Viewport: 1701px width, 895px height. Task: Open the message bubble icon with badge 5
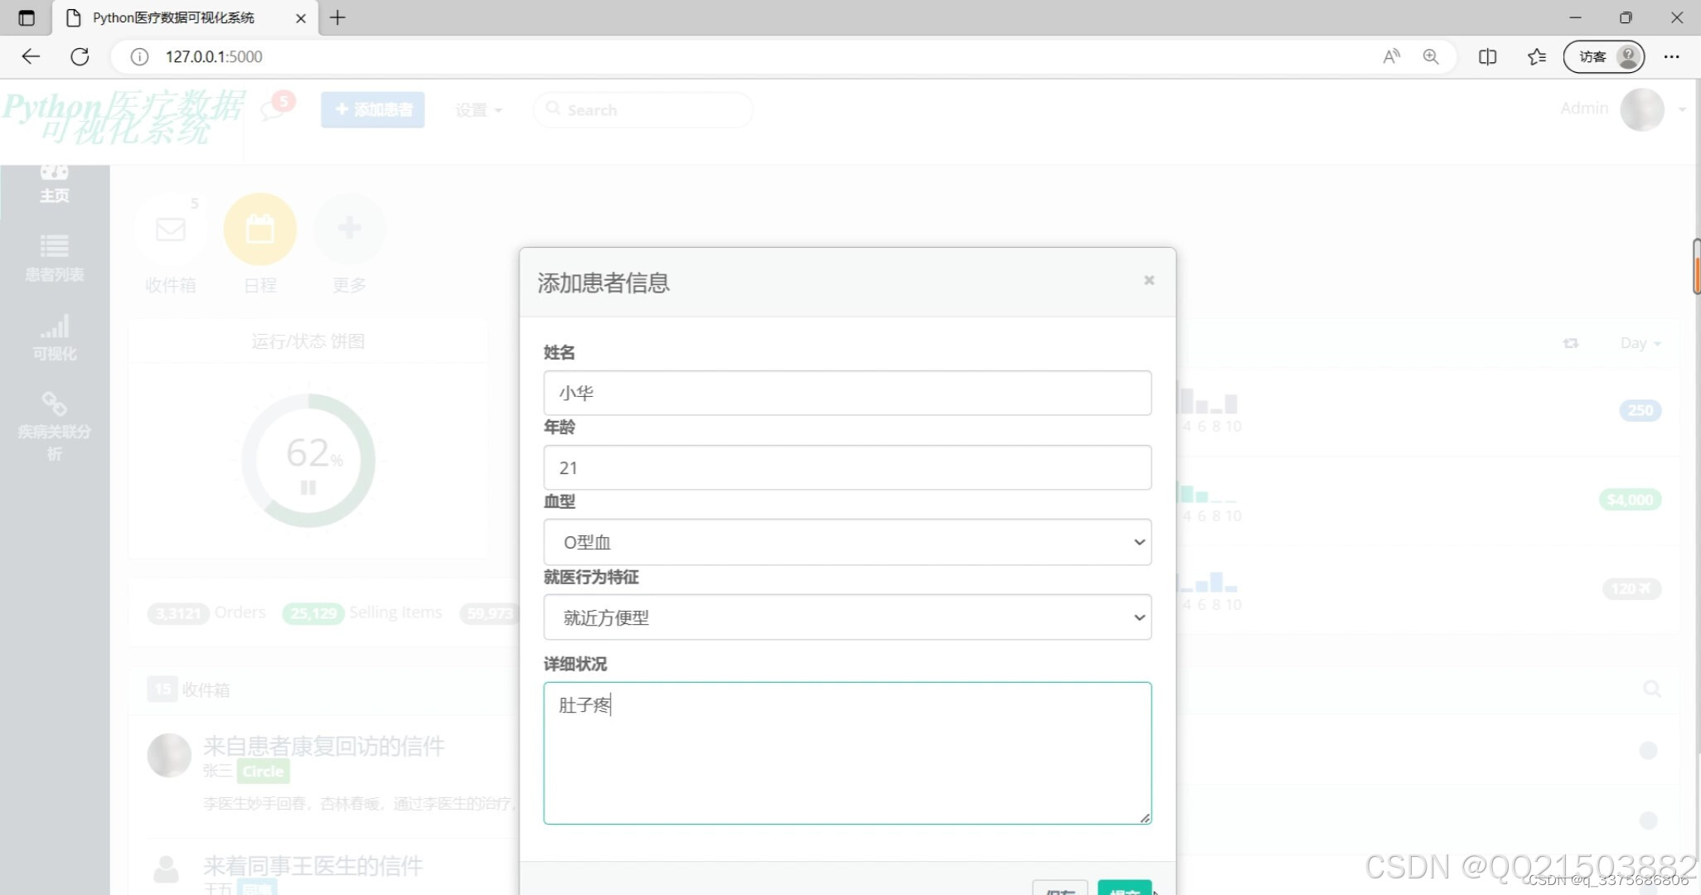tap(272, 109)
